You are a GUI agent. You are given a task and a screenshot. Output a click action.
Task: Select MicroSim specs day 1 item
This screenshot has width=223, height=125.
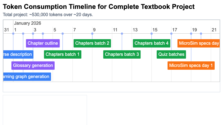coord(191,66)
